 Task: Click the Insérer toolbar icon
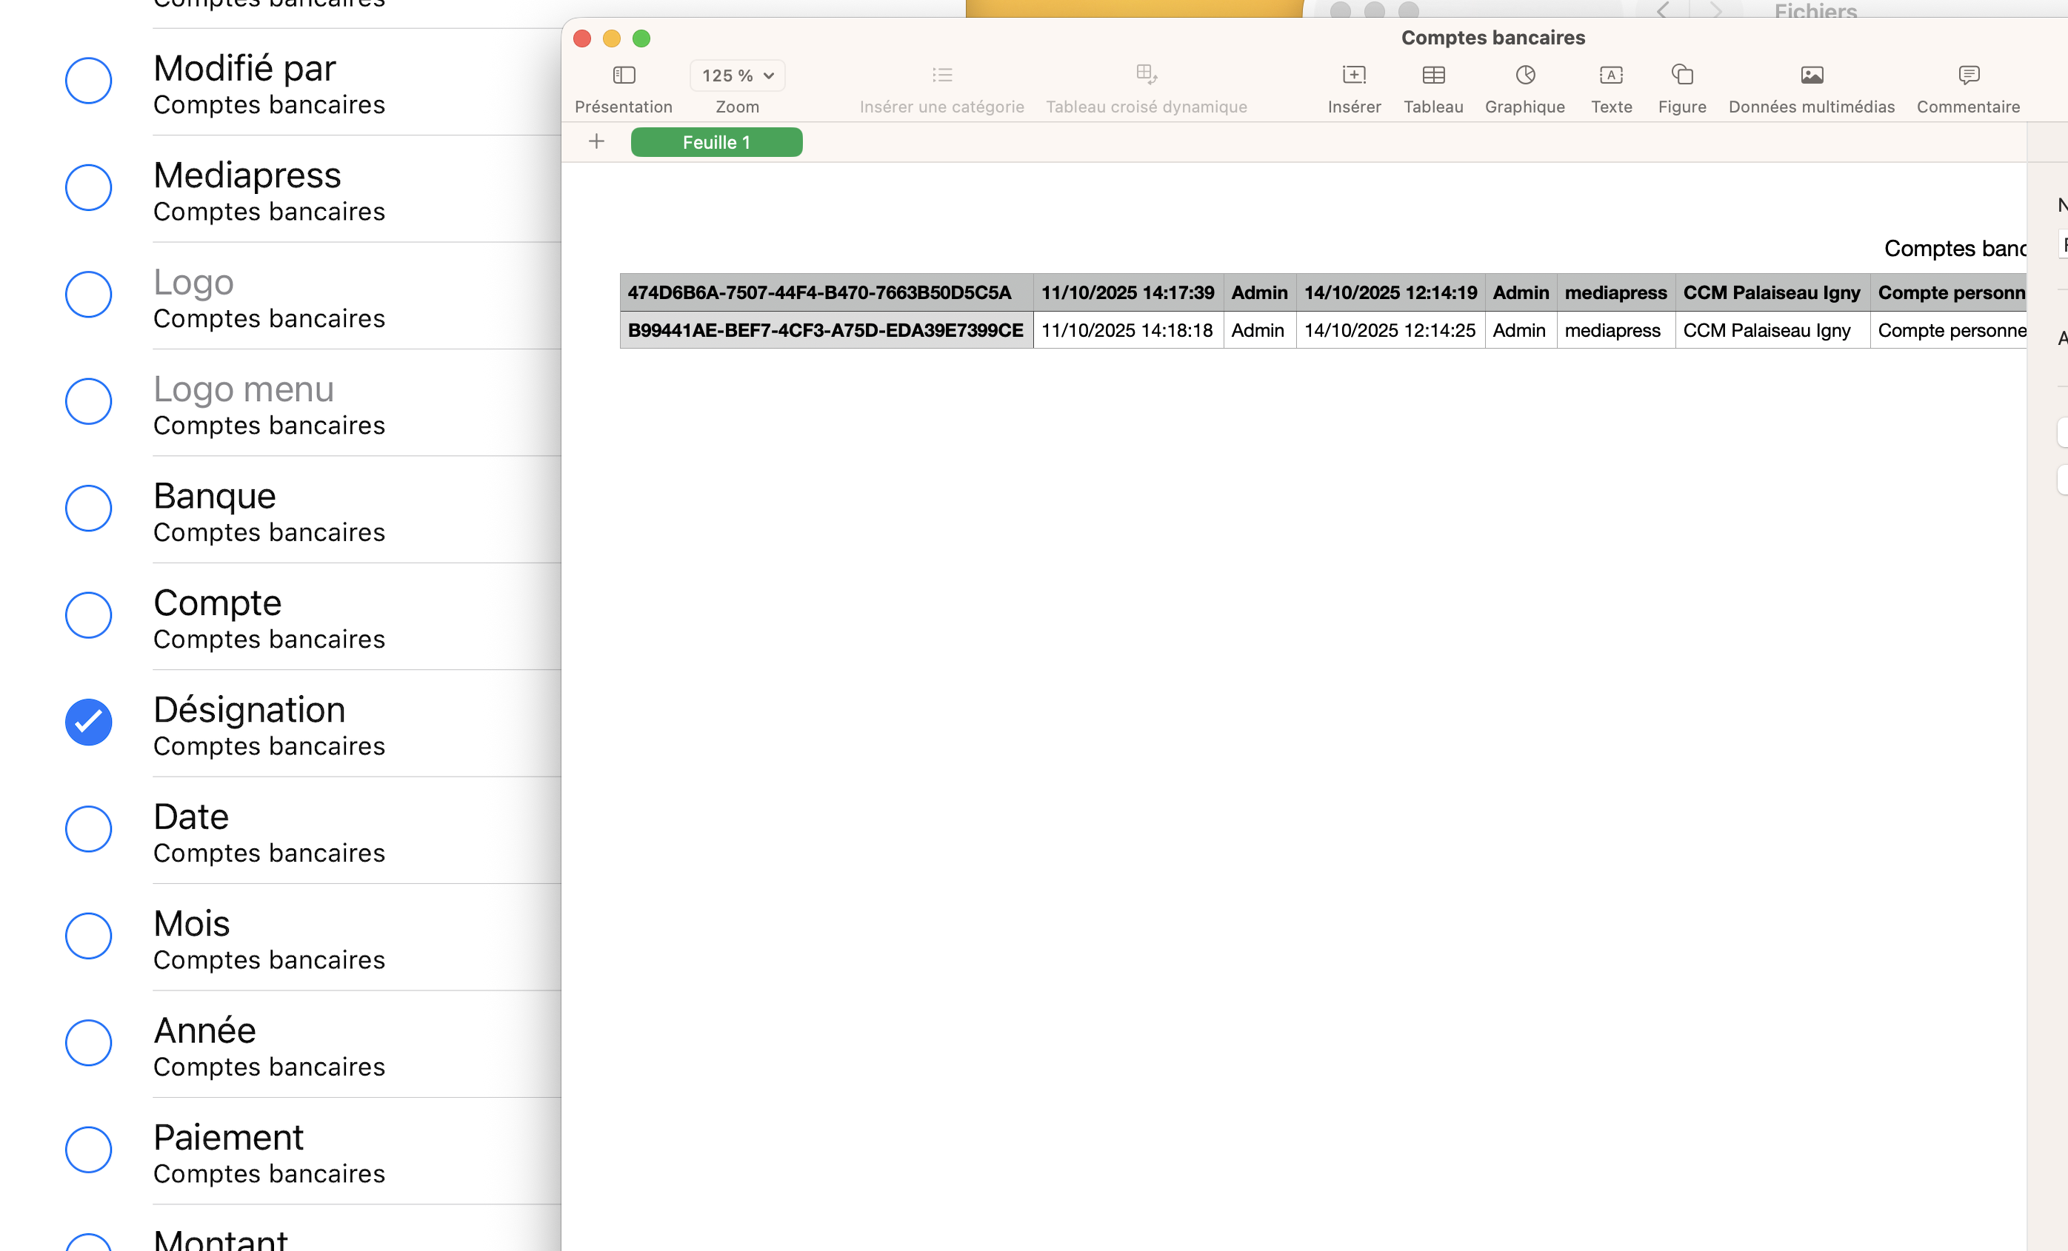pyautogui.click(x=1354, y=76)
